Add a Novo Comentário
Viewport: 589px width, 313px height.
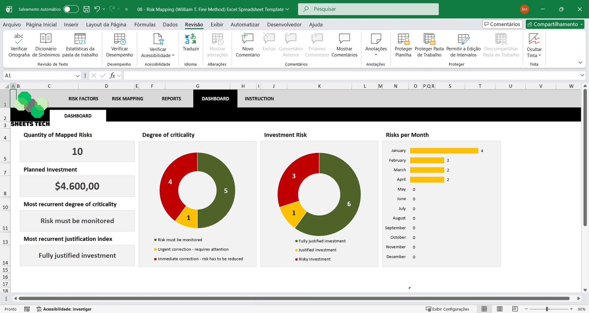tap(247, 39)
